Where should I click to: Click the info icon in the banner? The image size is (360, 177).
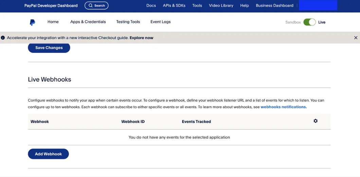[3, 38]
